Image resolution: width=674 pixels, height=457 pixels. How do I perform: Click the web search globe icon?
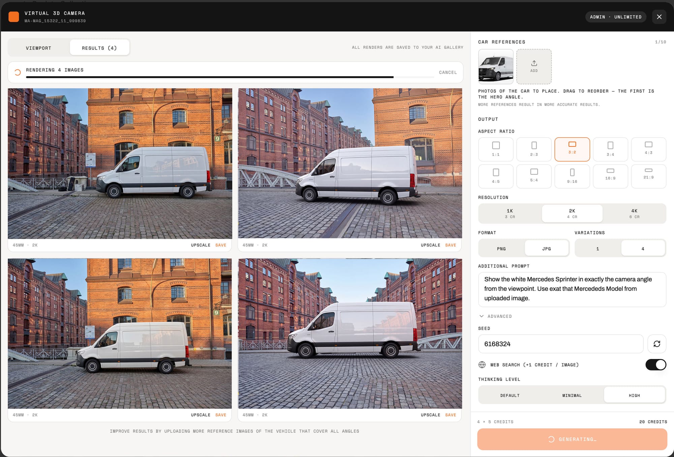[482, 365]
